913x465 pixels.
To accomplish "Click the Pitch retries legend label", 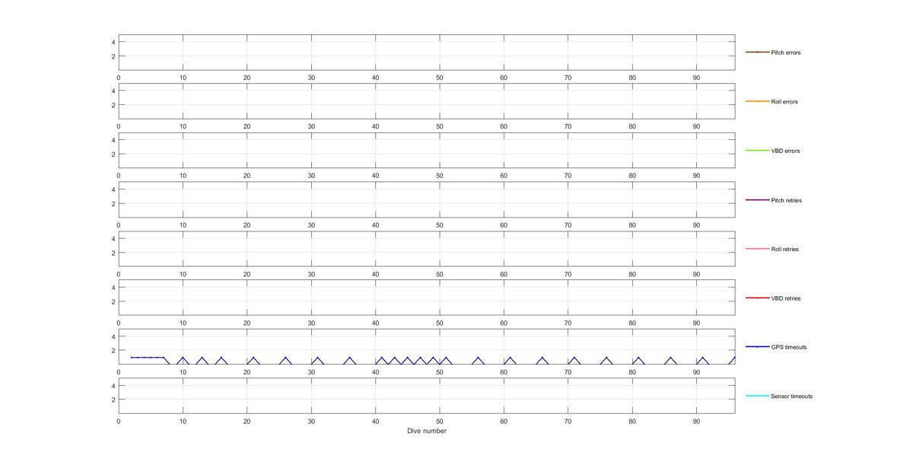I will coord(786,200).
